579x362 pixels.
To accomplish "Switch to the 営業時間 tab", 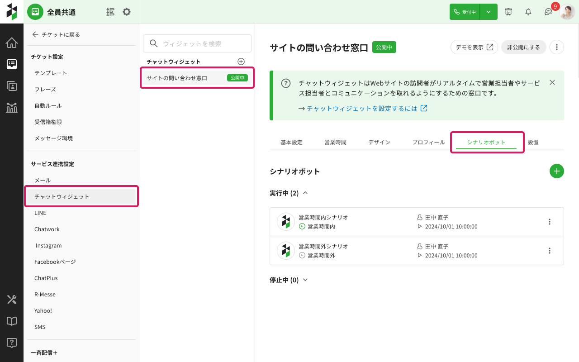I will [335, 142].
